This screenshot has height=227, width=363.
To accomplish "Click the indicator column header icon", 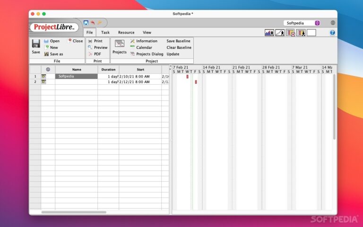I will click(48, 69).
